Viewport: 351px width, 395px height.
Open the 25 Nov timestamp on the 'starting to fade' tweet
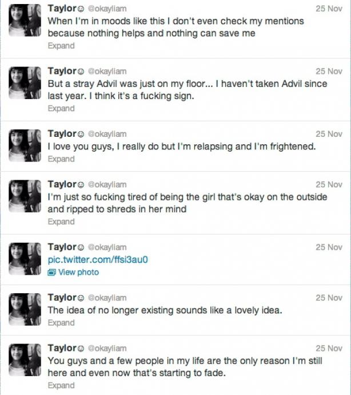(x=329, y=348)
